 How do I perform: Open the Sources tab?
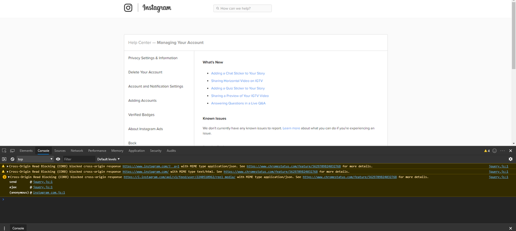click(60, 151)
